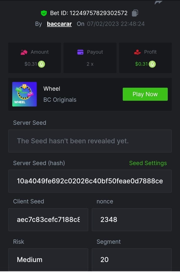Open the baccarar user profile link
Viewport: 180px width, 272px height.
tap(59, 24)
